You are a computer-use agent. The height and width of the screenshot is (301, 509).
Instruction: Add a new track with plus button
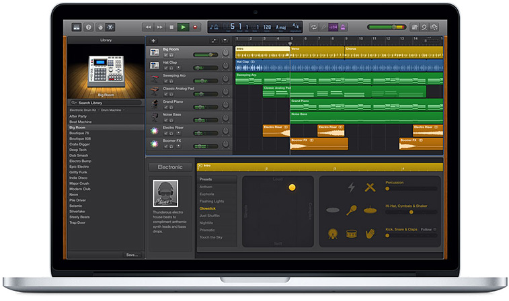[153, 40]
